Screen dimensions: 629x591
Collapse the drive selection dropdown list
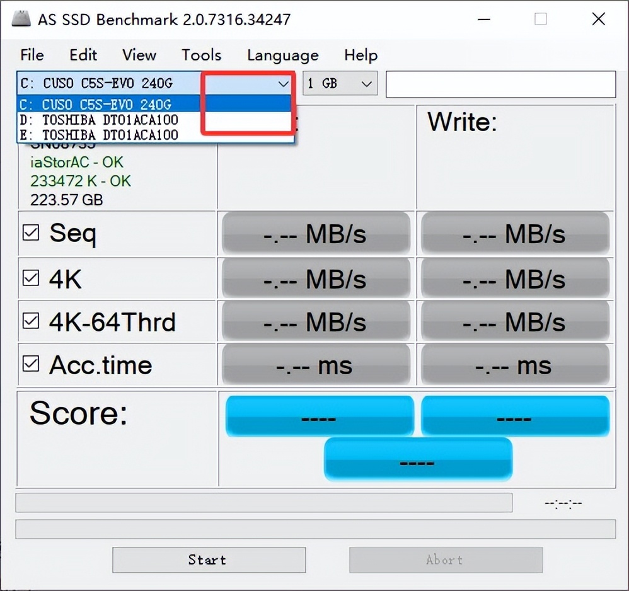[282, 83]
